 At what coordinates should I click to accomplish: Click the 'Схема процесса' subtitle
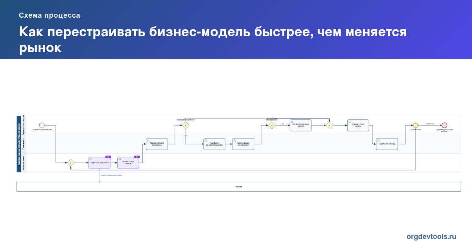pyautogui.click(x=50, y=15)
